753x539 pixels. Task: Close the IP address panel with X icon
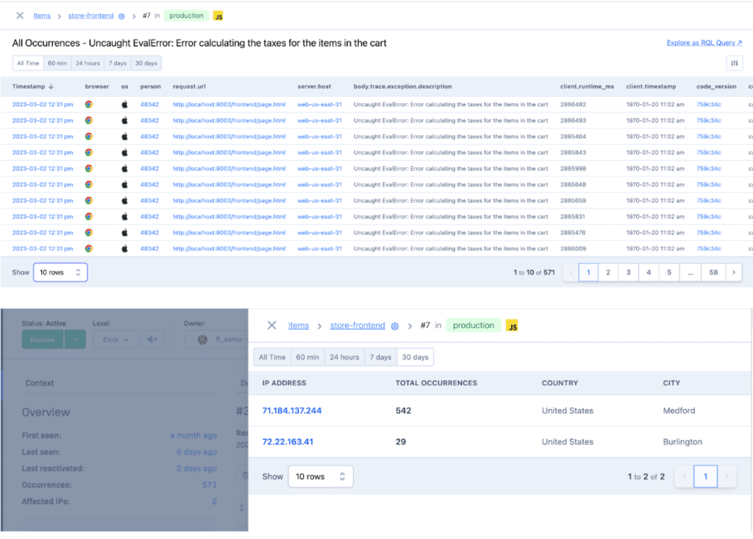coord(271,325)
